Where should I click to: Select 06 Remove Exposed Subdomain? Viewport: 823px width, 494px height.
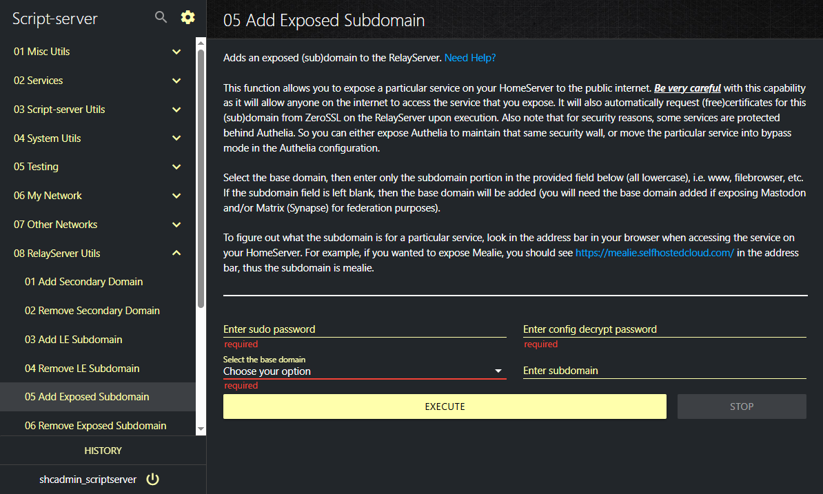coord(95,426)
